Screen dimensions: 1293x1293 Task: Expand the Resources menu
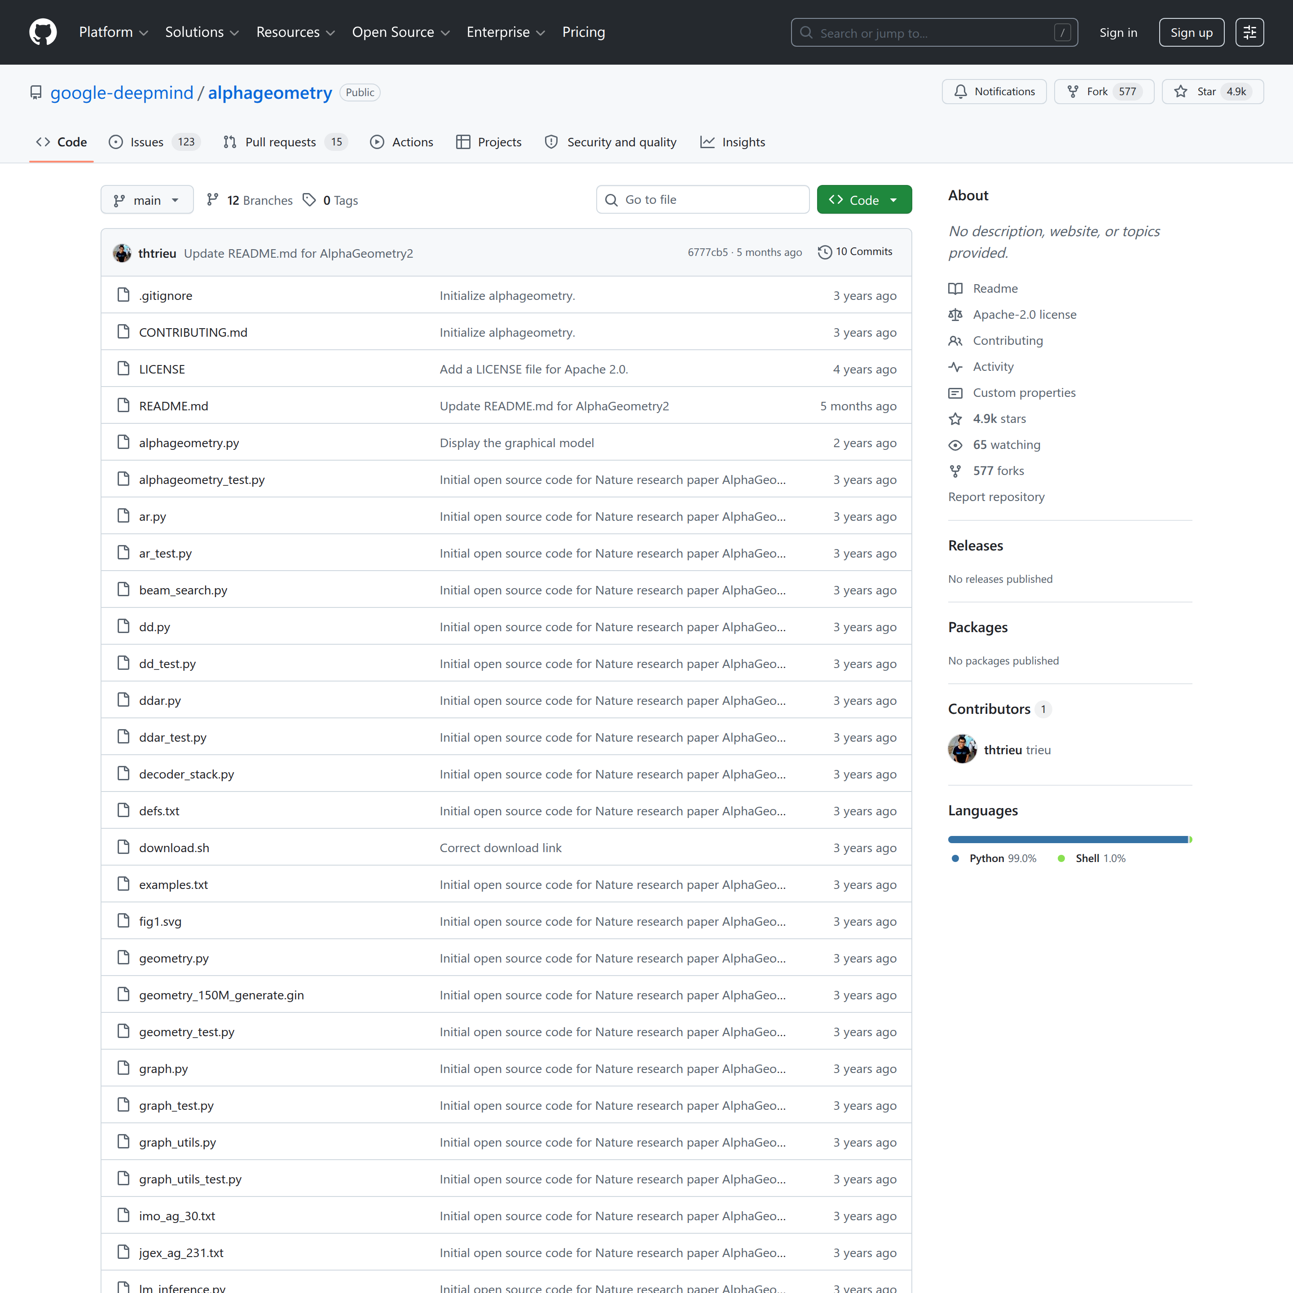pyautogui.click(x=295, y=32)
